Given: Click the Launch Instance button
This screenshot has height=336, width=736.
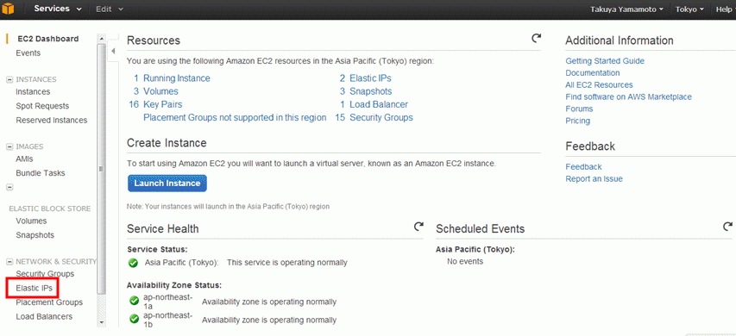Looking at the screenshot, I should [167, 184].
